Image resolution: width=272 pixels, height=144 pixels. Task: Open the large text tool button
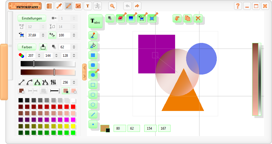(x=95, y=21)
